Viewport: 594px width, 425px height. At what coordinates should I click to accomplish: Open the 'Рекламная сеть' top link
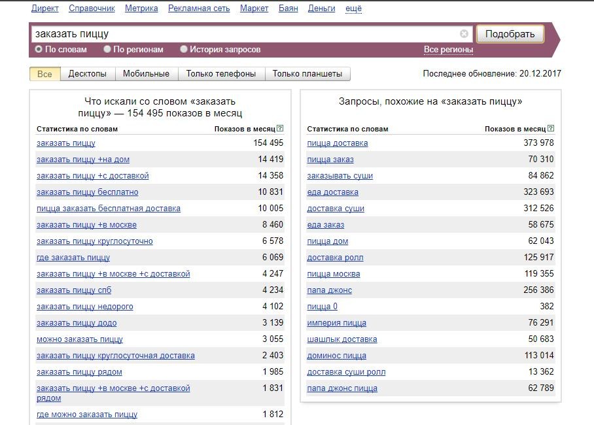199,8
